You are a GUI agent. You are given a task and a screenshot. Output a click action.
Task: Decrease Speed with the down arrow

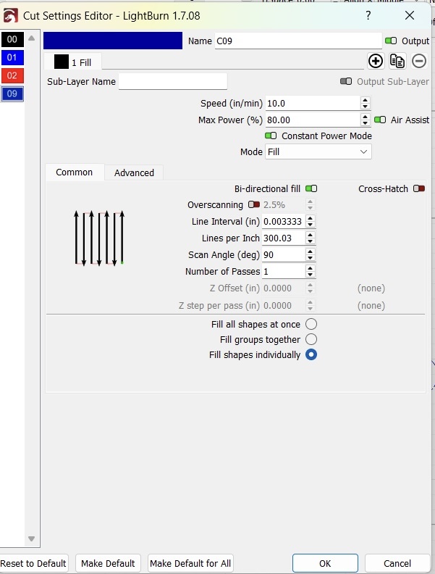click(365, 107)
